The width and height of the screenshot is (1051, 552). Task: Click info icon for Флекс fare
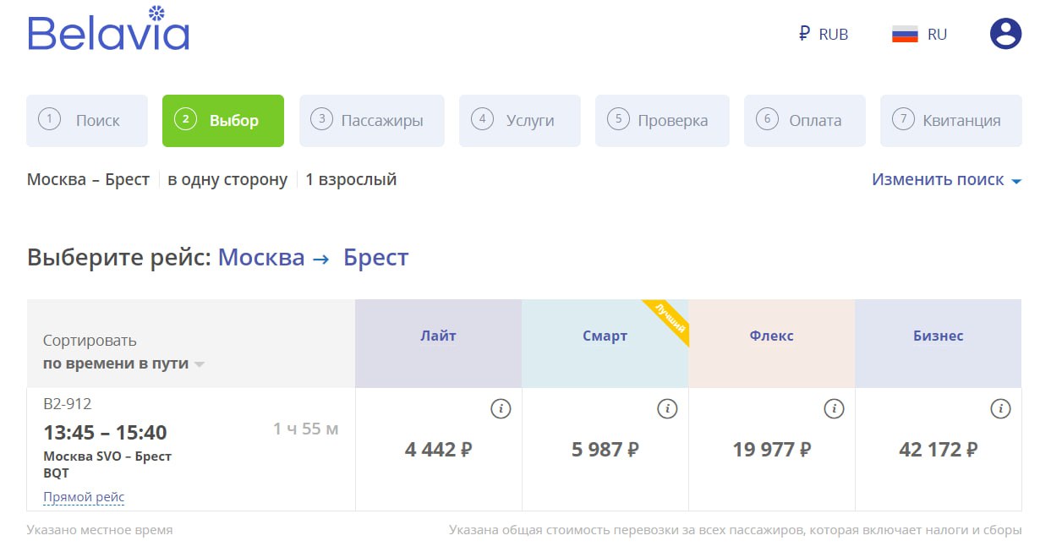[x=834, y=409]
